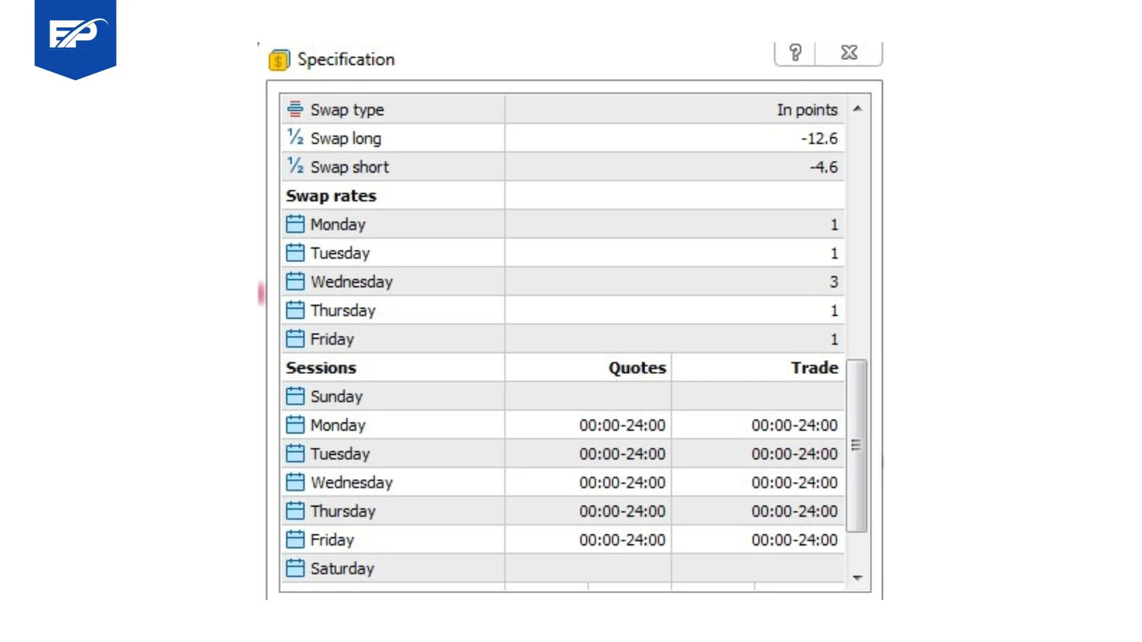Screen dimensions: 1142x642
Task: Click Tuesday Quotes session 00:00-24:00
Action: tap(622, 454)
